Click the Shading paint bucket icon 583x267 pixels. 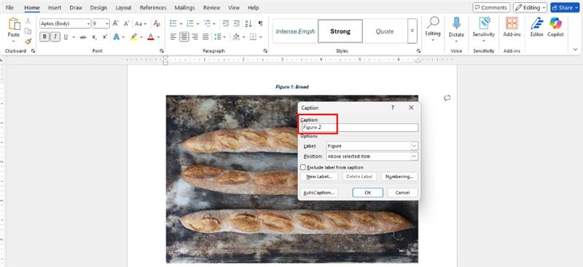(236, 37)
